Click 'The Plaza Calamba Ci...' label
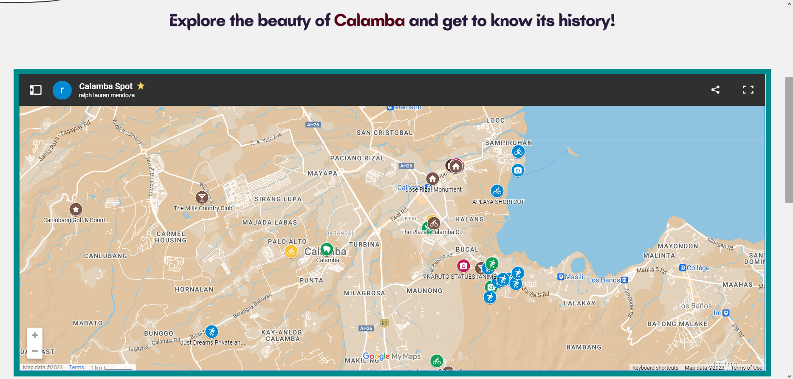The width and height of the screenshot is (793, 379). (433, 232)
